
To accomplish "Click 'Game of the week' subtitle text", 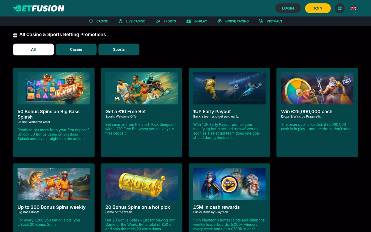I will (119, 212).
